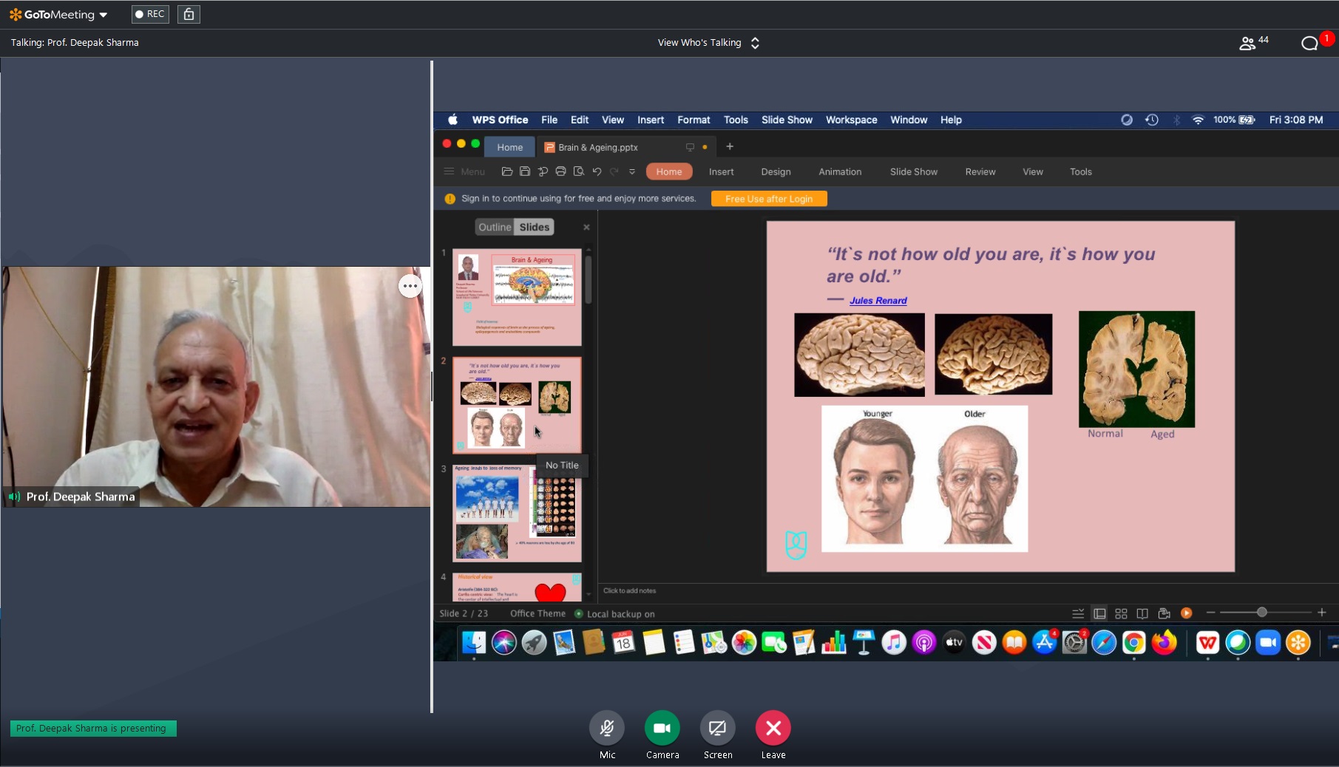Open Finder from the Dock
This screenshot has height=767, width=1339.
(474, 642)
